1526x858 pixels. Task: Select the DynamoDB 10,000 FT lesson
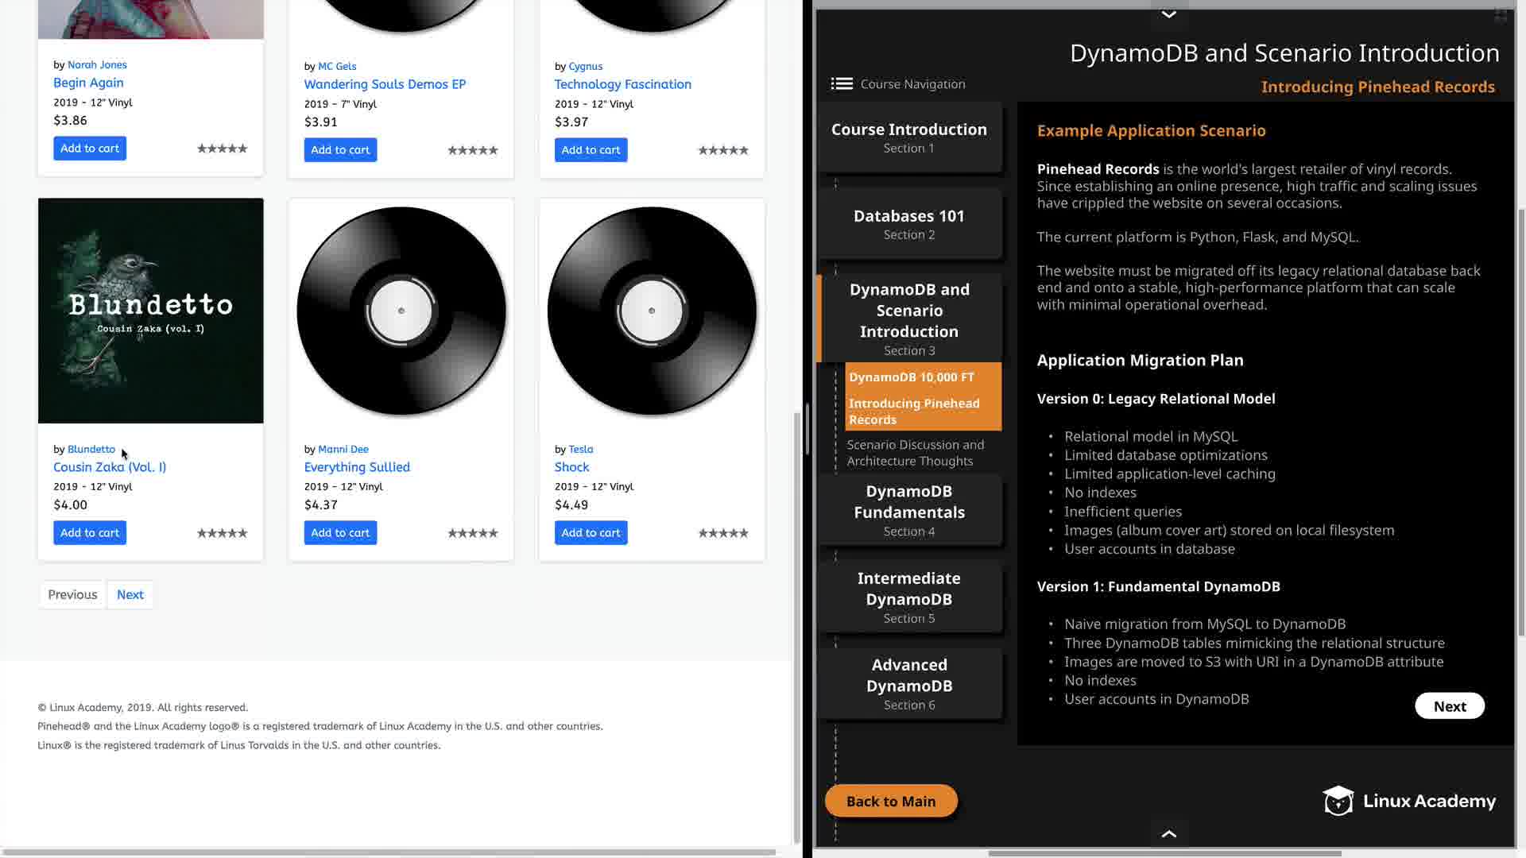(x=911, y=377)
